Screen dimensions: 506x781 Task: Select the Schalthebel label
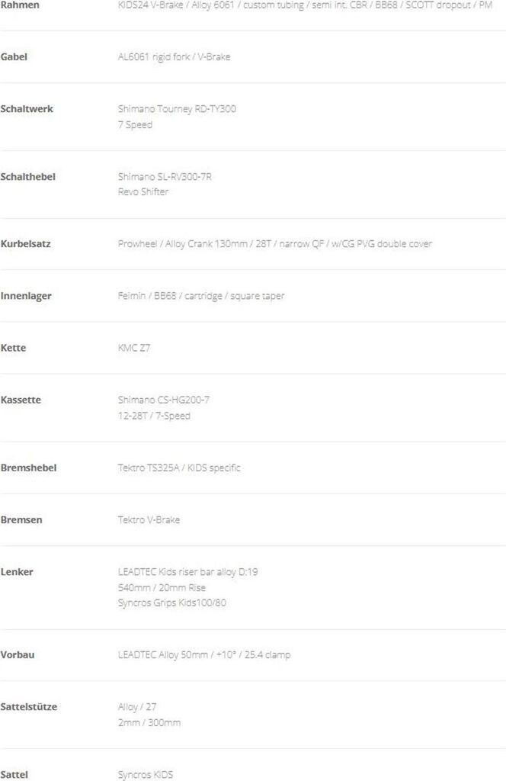[x=27, y=177]
